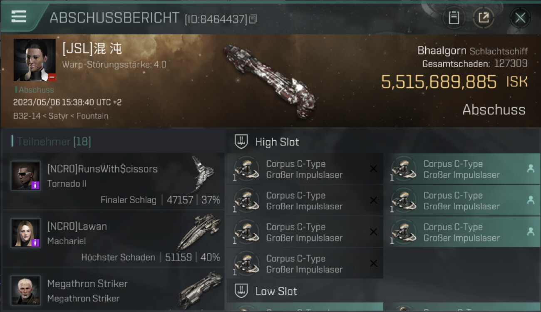Screen dimensions: 541x312
Task: Copy the kill report ID 8464437
Action: click(x=253, y=19)
